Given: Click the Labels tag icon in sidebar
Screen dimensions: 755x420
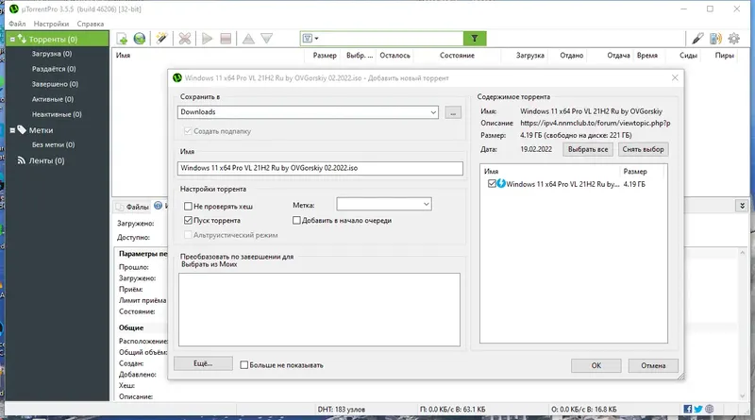Looking at the screenshot, I should click(x=22, y=129).
